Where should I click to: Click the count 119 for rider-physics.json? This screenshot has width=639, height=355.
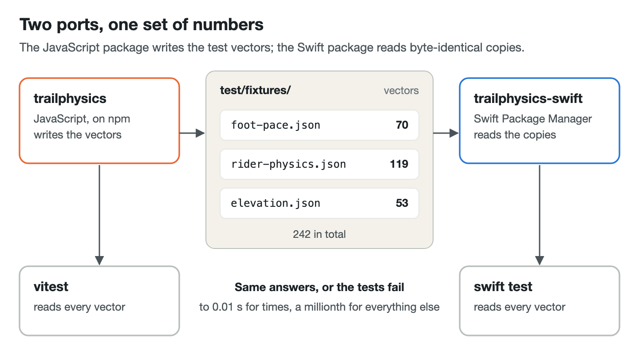[x=399, y=164]
